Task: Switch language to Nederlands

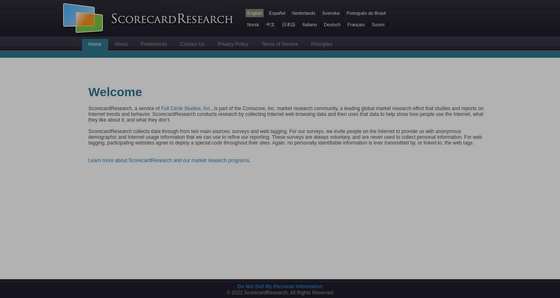Action: (304, 13)
